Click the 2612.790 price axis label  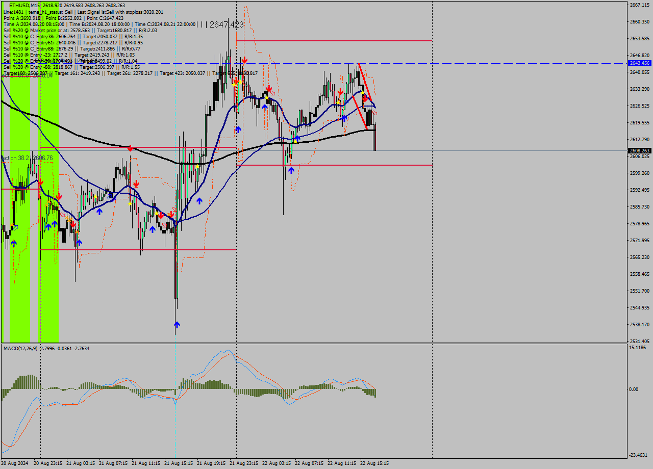point(640,140)
